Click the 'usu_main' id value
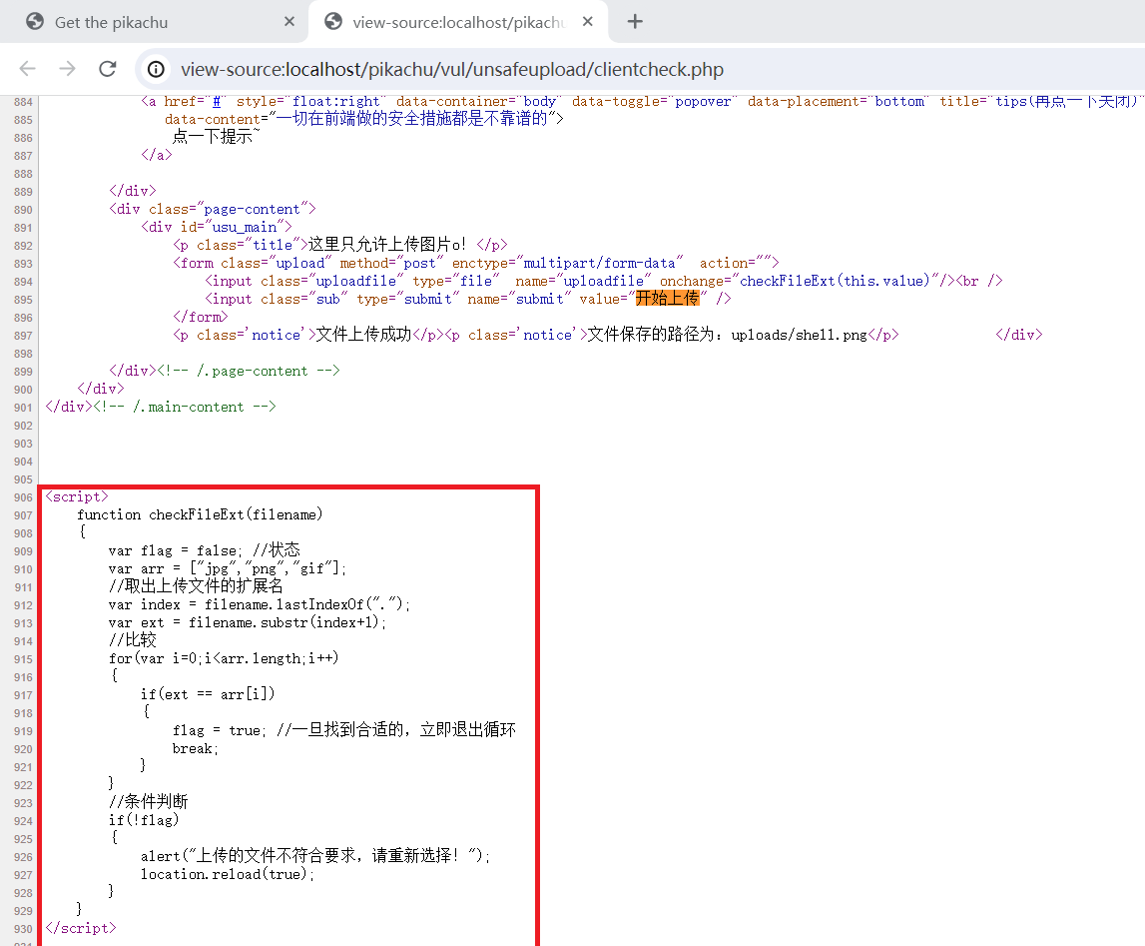 [244, 227]
